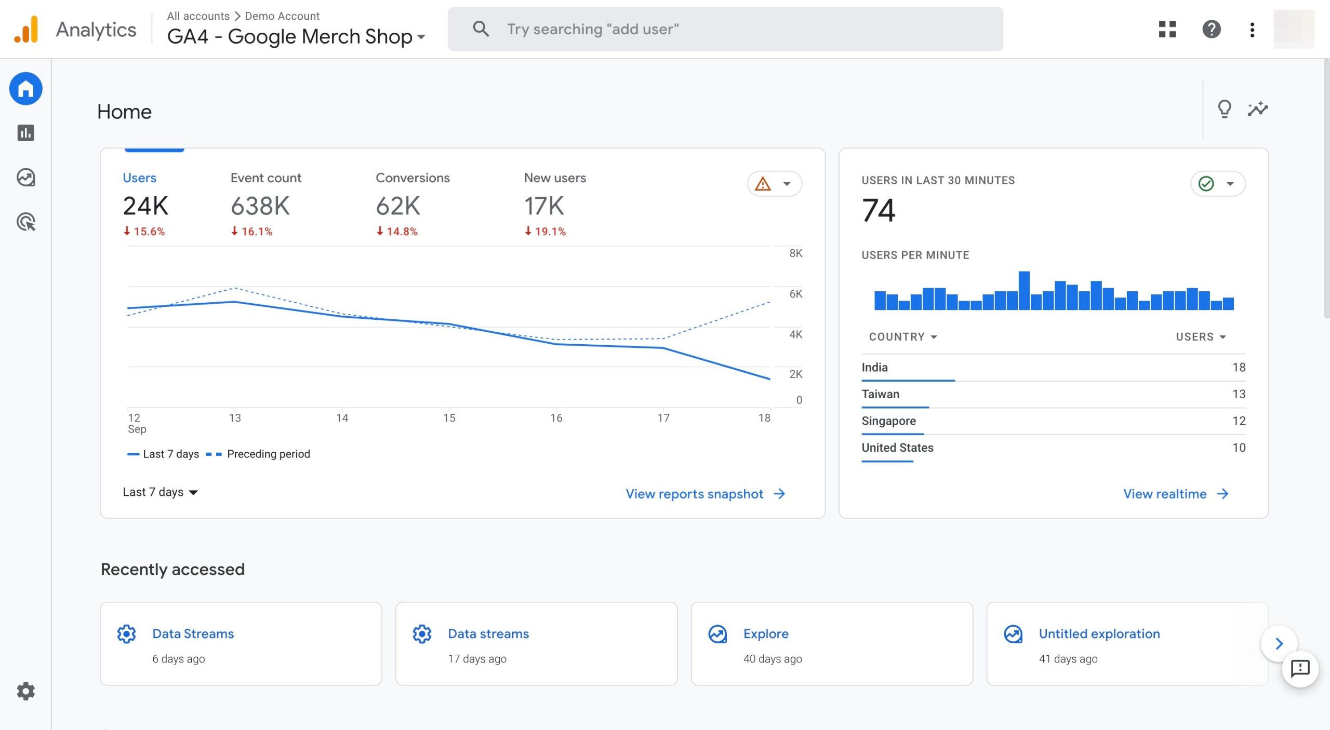Click the search magnifier icon
Viewport: 1330px width, 730px height.
(x=481, y=29)
